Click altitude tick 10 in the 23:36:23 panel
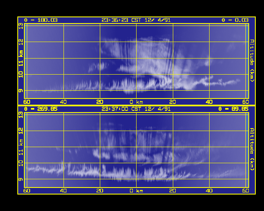Image resolution: width=264 pixels, height=211 pixels. click(x=21, y=74)
